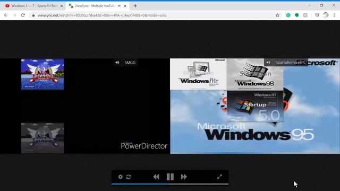This screenshot has height=191, width=340.
Task: Close the Windows 3.1 Sparta tab
Action: 62,6
